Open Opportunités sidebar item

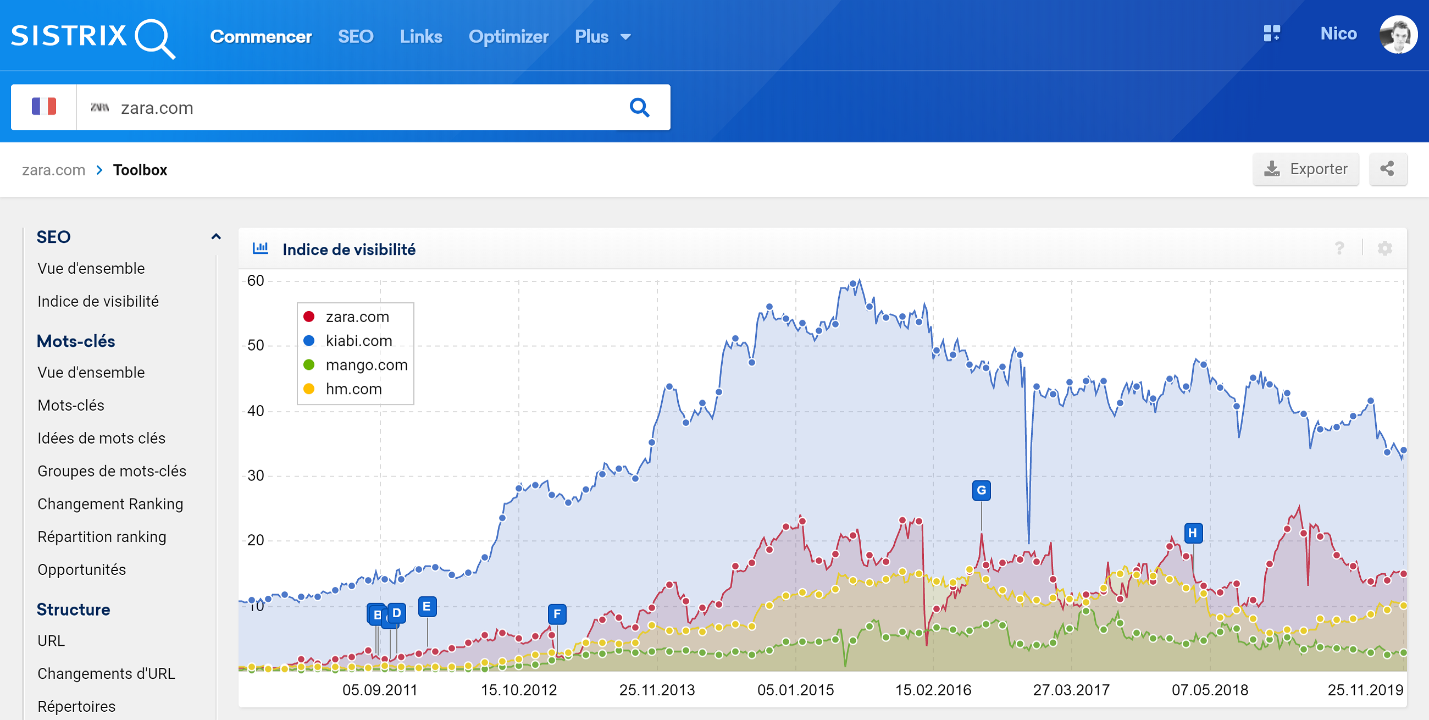[81, 569]
